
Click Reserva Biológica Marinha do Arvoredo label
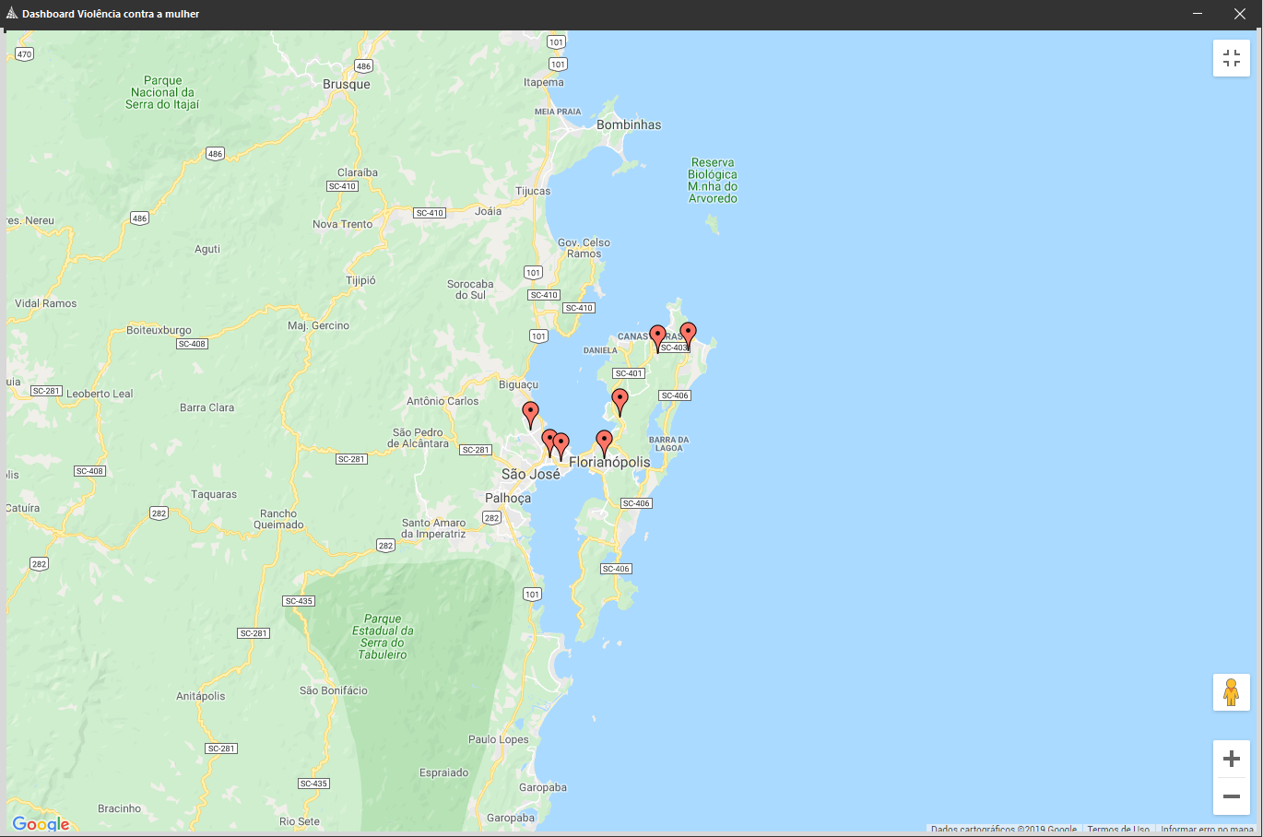coord(713,180)
